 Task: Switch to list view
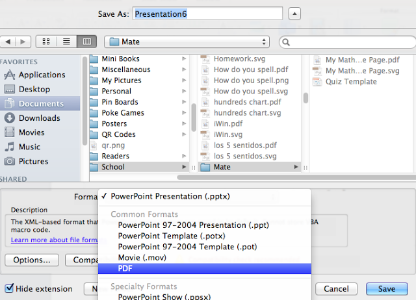point(66,42)
